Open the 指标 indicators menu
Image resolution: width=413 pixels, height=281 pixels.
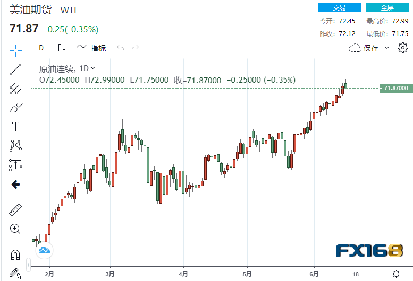(x=91, y=48)
